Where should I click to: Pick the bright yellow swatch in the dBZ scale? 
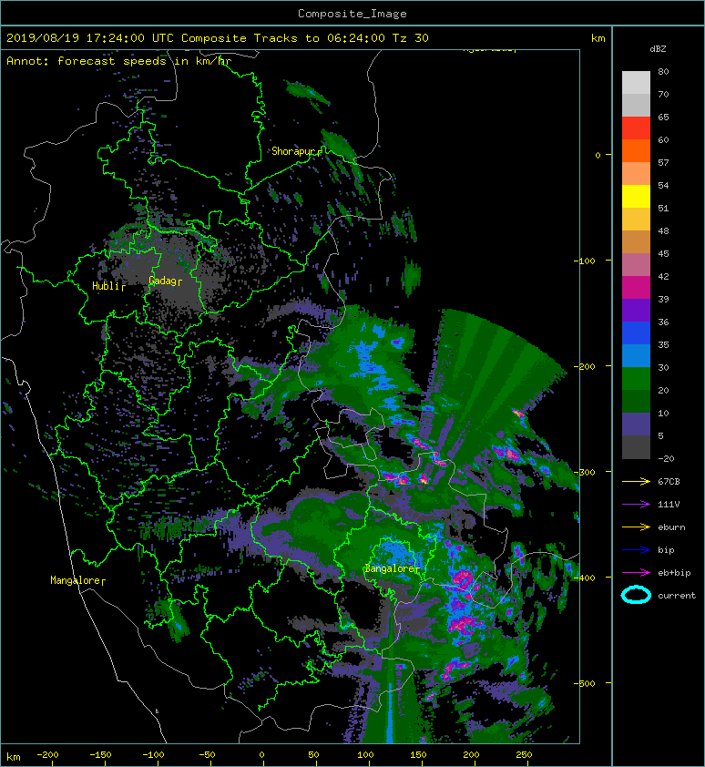point(636,197)
